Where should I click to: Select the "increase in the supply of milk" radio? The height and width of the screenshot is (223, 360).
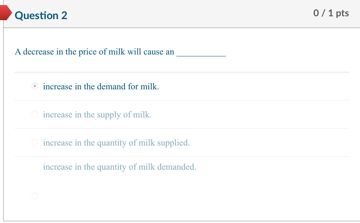click(35, 114)
